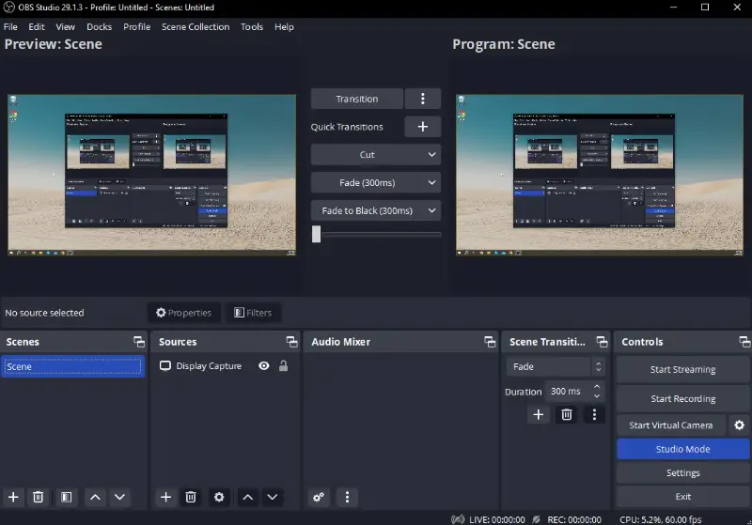Pop out the Scenes dock
Image resolution: width=752 pixels, height=525 pixels.
[139, 342]
